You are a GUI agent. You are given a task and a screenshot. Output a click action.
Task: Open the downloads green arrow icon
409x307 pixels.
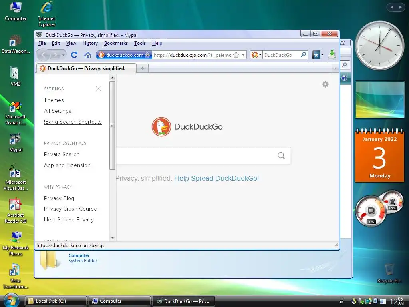(x=332, y=54)
